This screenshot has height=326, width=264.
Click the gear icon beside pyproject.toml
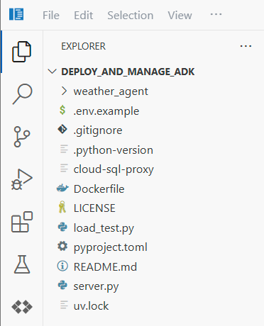[62, 247]
